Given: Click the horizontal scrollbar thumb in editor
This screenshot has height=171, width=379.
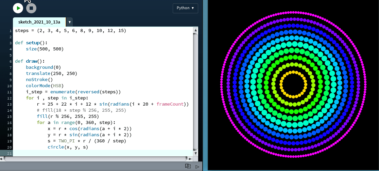Looking at the screenshot, I should pos(95,159).
